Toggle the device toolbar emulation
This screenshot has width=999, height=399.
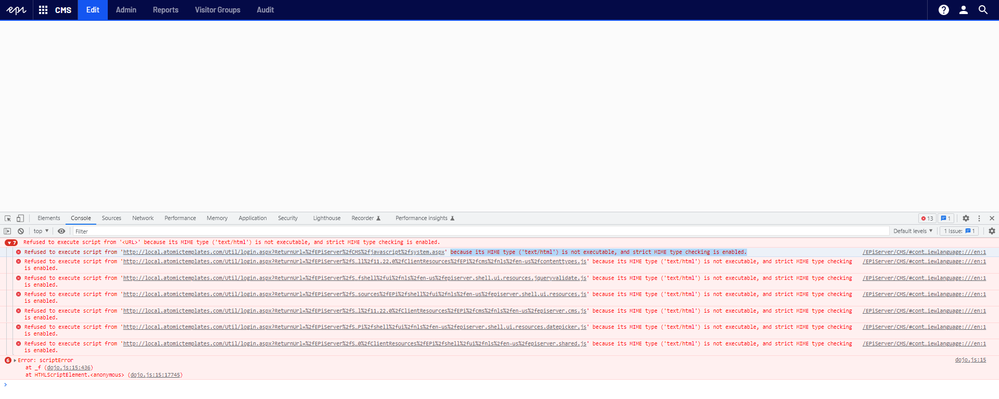[20, 218]
